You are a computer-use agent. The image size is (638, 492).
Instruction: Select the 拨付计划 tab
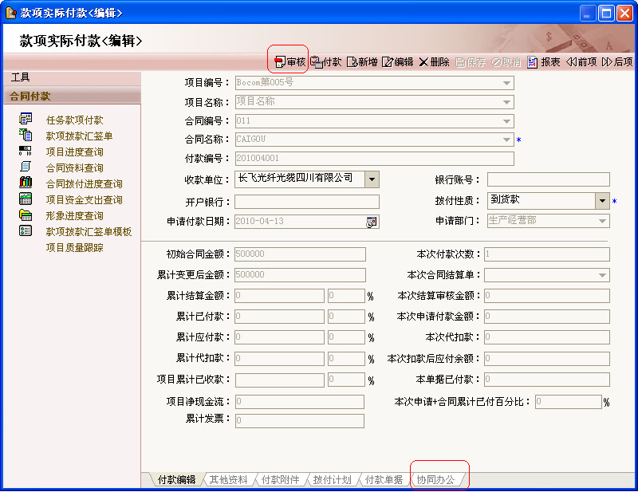point(333,480)
